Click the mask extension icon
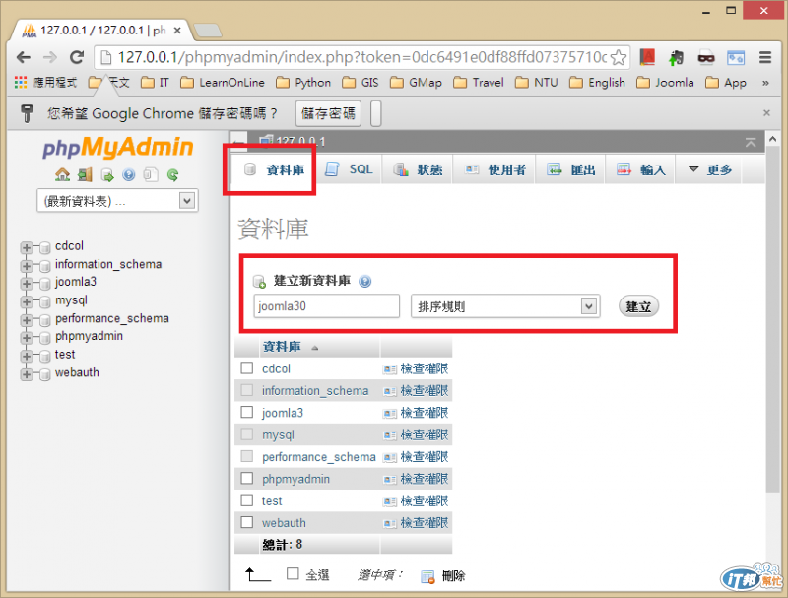 click(706, 58)
